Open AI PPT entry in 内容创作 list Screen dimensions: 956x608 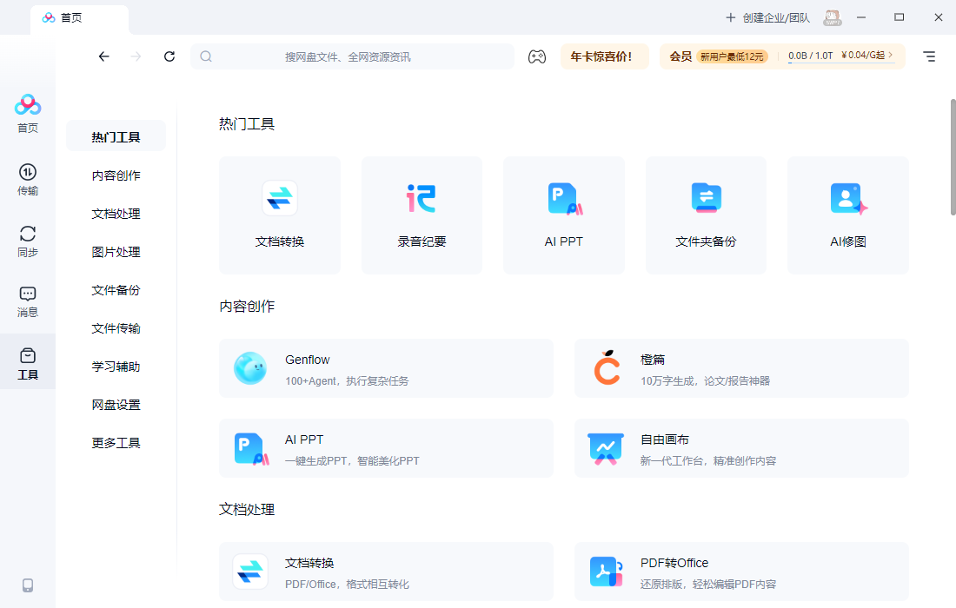(387, 448)
